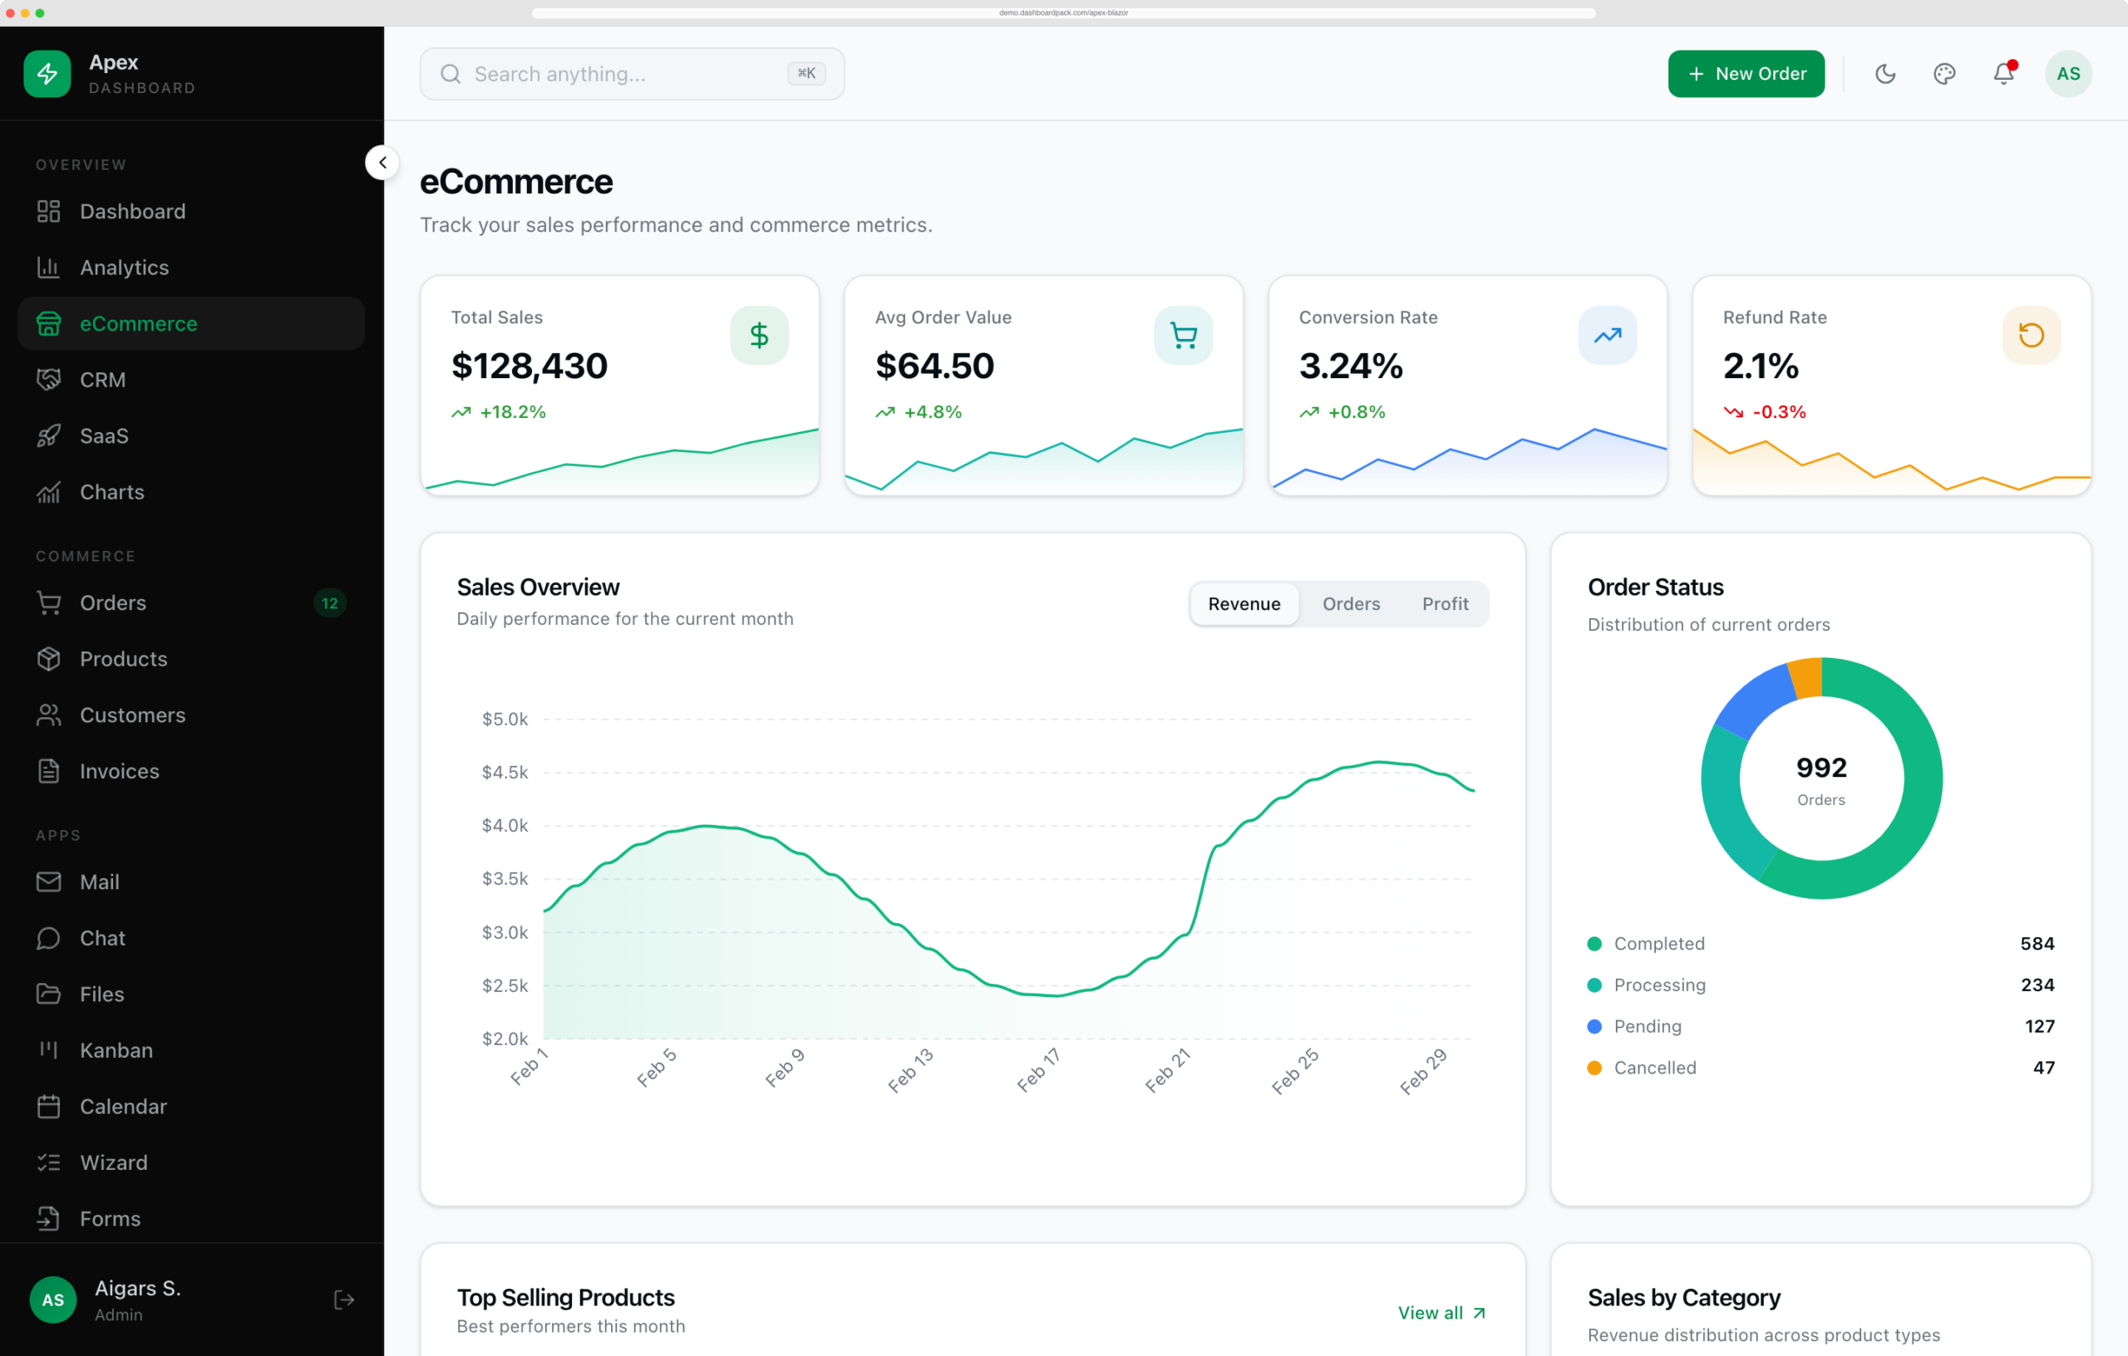
Task: Click the Sales by Category heading
Action: [1683, 1297]
